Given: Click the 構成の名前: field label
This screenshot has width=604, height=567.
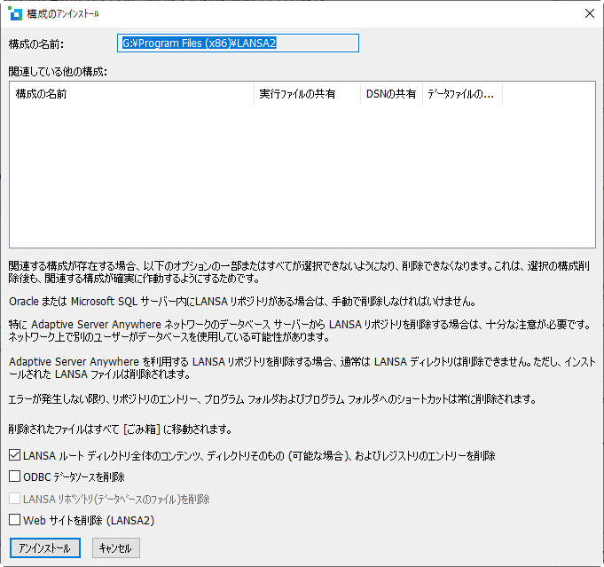Looking at the screenshot, I should pyautogui.click(x=36, y=44).
